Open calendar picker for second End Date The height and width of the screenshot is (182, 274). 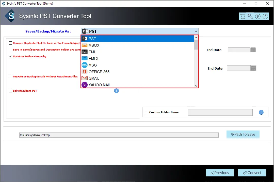pos(253,68)
